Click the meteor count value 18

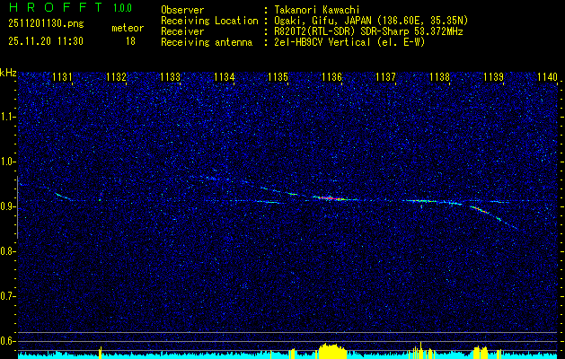[130, 41]
